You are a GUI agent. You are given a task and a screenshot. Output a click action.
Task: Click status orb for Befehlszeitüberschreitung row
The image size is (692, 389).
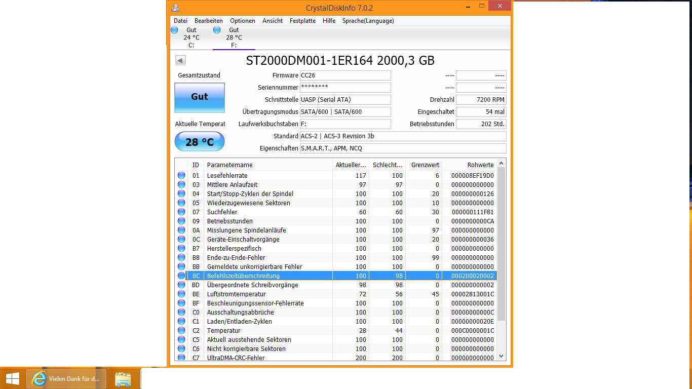tap(181, 276)
